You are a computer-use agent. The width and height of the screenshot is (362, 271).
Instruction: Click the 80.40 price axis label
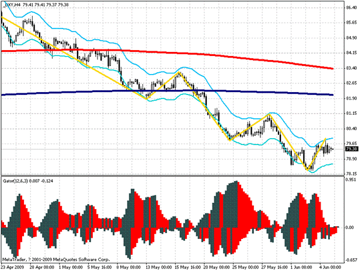click(x=351, y=128)
